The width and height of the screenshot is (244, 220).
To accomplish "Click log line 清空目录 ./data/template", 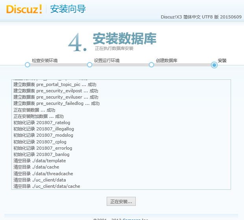I will [x=39, y=161].
